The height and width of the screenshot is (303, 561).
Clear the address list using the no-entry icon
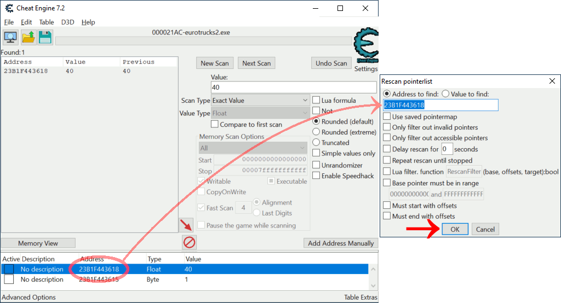[189, 242]
